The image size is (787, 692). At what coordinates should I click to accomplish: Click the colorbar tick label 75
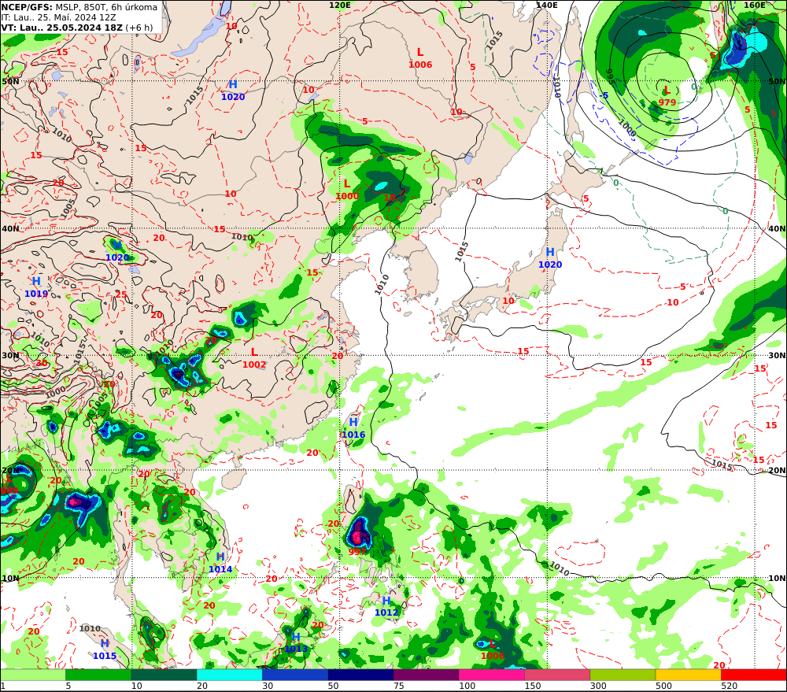[399, 686]
